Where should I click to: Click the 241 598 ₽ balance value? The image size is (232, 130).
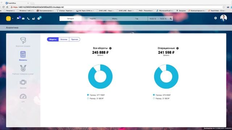166,52
